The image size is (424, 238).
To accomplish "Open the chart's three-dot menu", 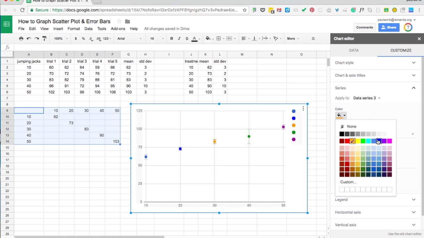I will click(x=303, y=108).
